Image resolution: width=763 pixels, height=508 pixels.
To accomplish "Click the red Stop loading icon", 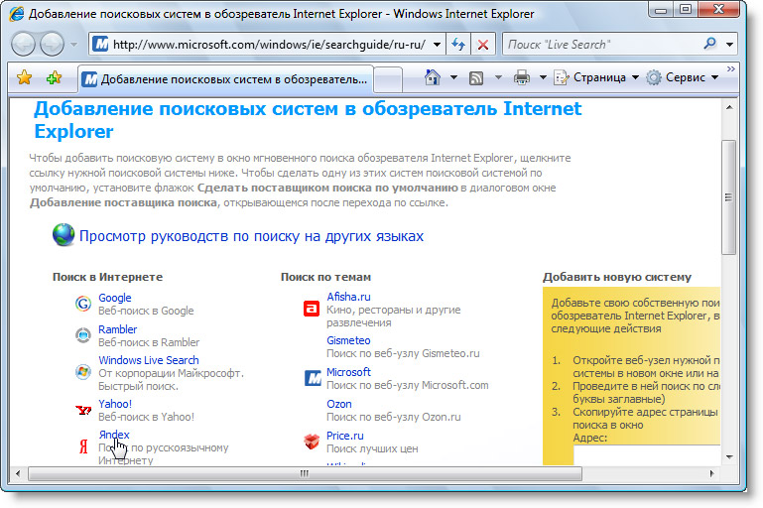I will 482,45.
